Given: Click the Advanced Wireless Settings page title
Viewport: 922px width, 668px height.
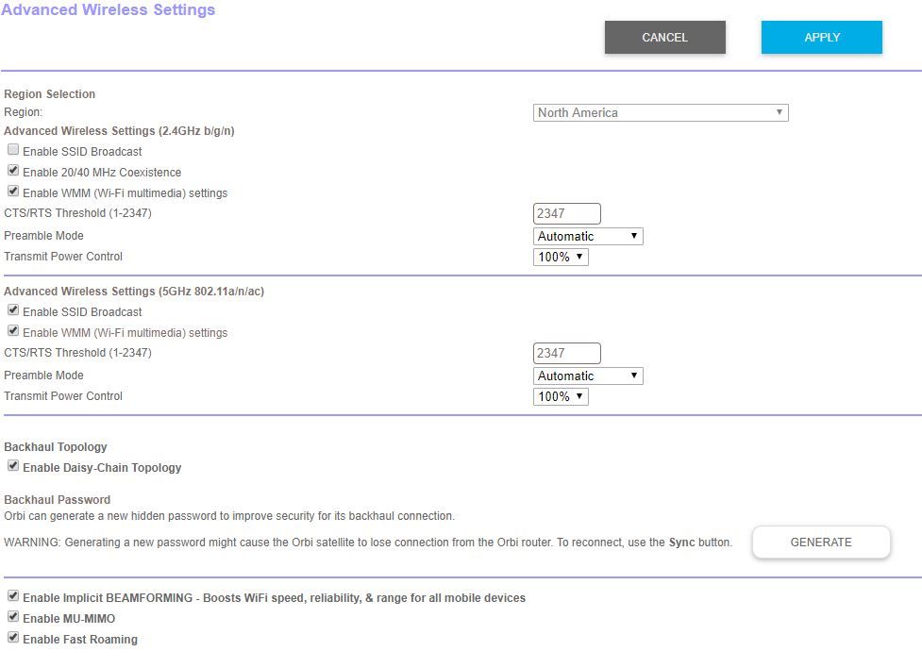Looking at the screenshot, I should pyautogui.click(x=109, y=10).
